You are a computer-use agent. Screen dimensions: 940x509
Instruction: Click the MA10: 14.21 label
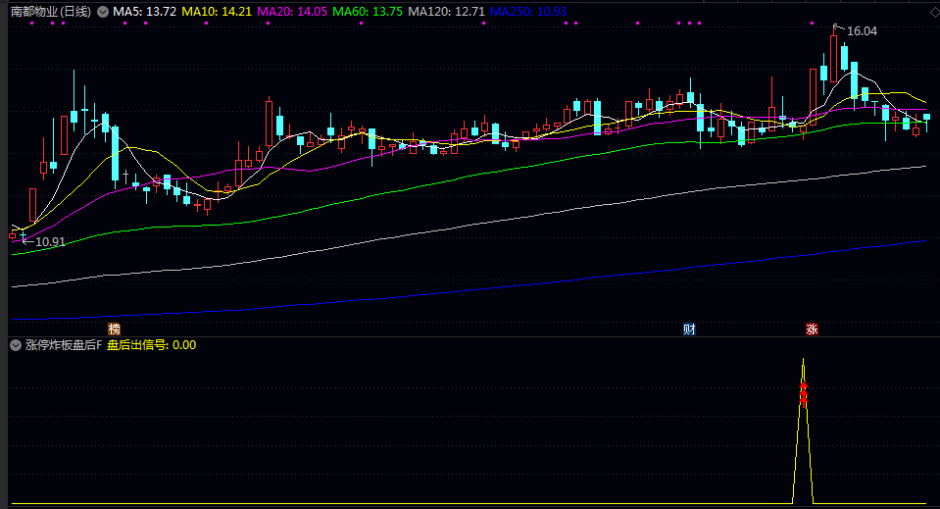(217, 12)
